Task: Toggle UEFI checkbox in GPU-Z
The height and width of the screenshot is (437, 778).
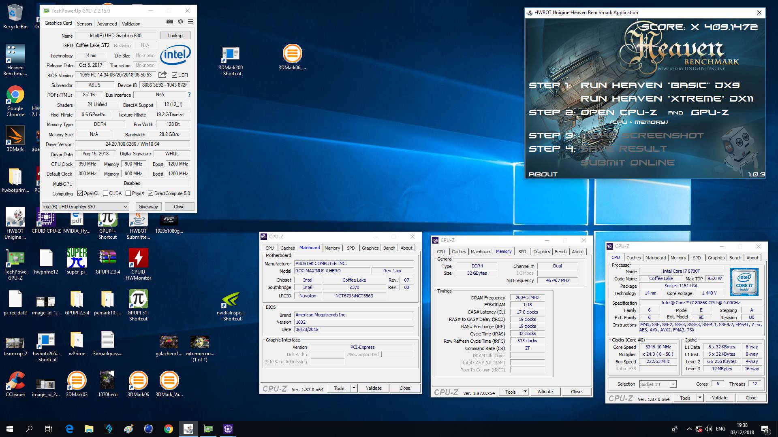Action: [x=174, y=75]
